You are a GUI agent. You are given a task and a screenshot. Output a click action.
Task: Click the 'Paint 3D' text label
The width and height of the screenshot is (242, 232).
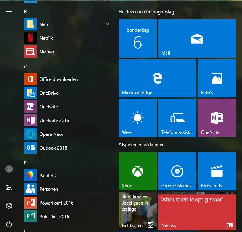coord(48,176)
